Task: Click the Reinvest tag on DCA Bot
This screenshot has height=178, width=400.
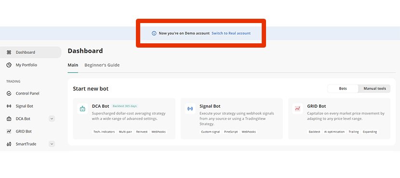Action: click(142, 132)
